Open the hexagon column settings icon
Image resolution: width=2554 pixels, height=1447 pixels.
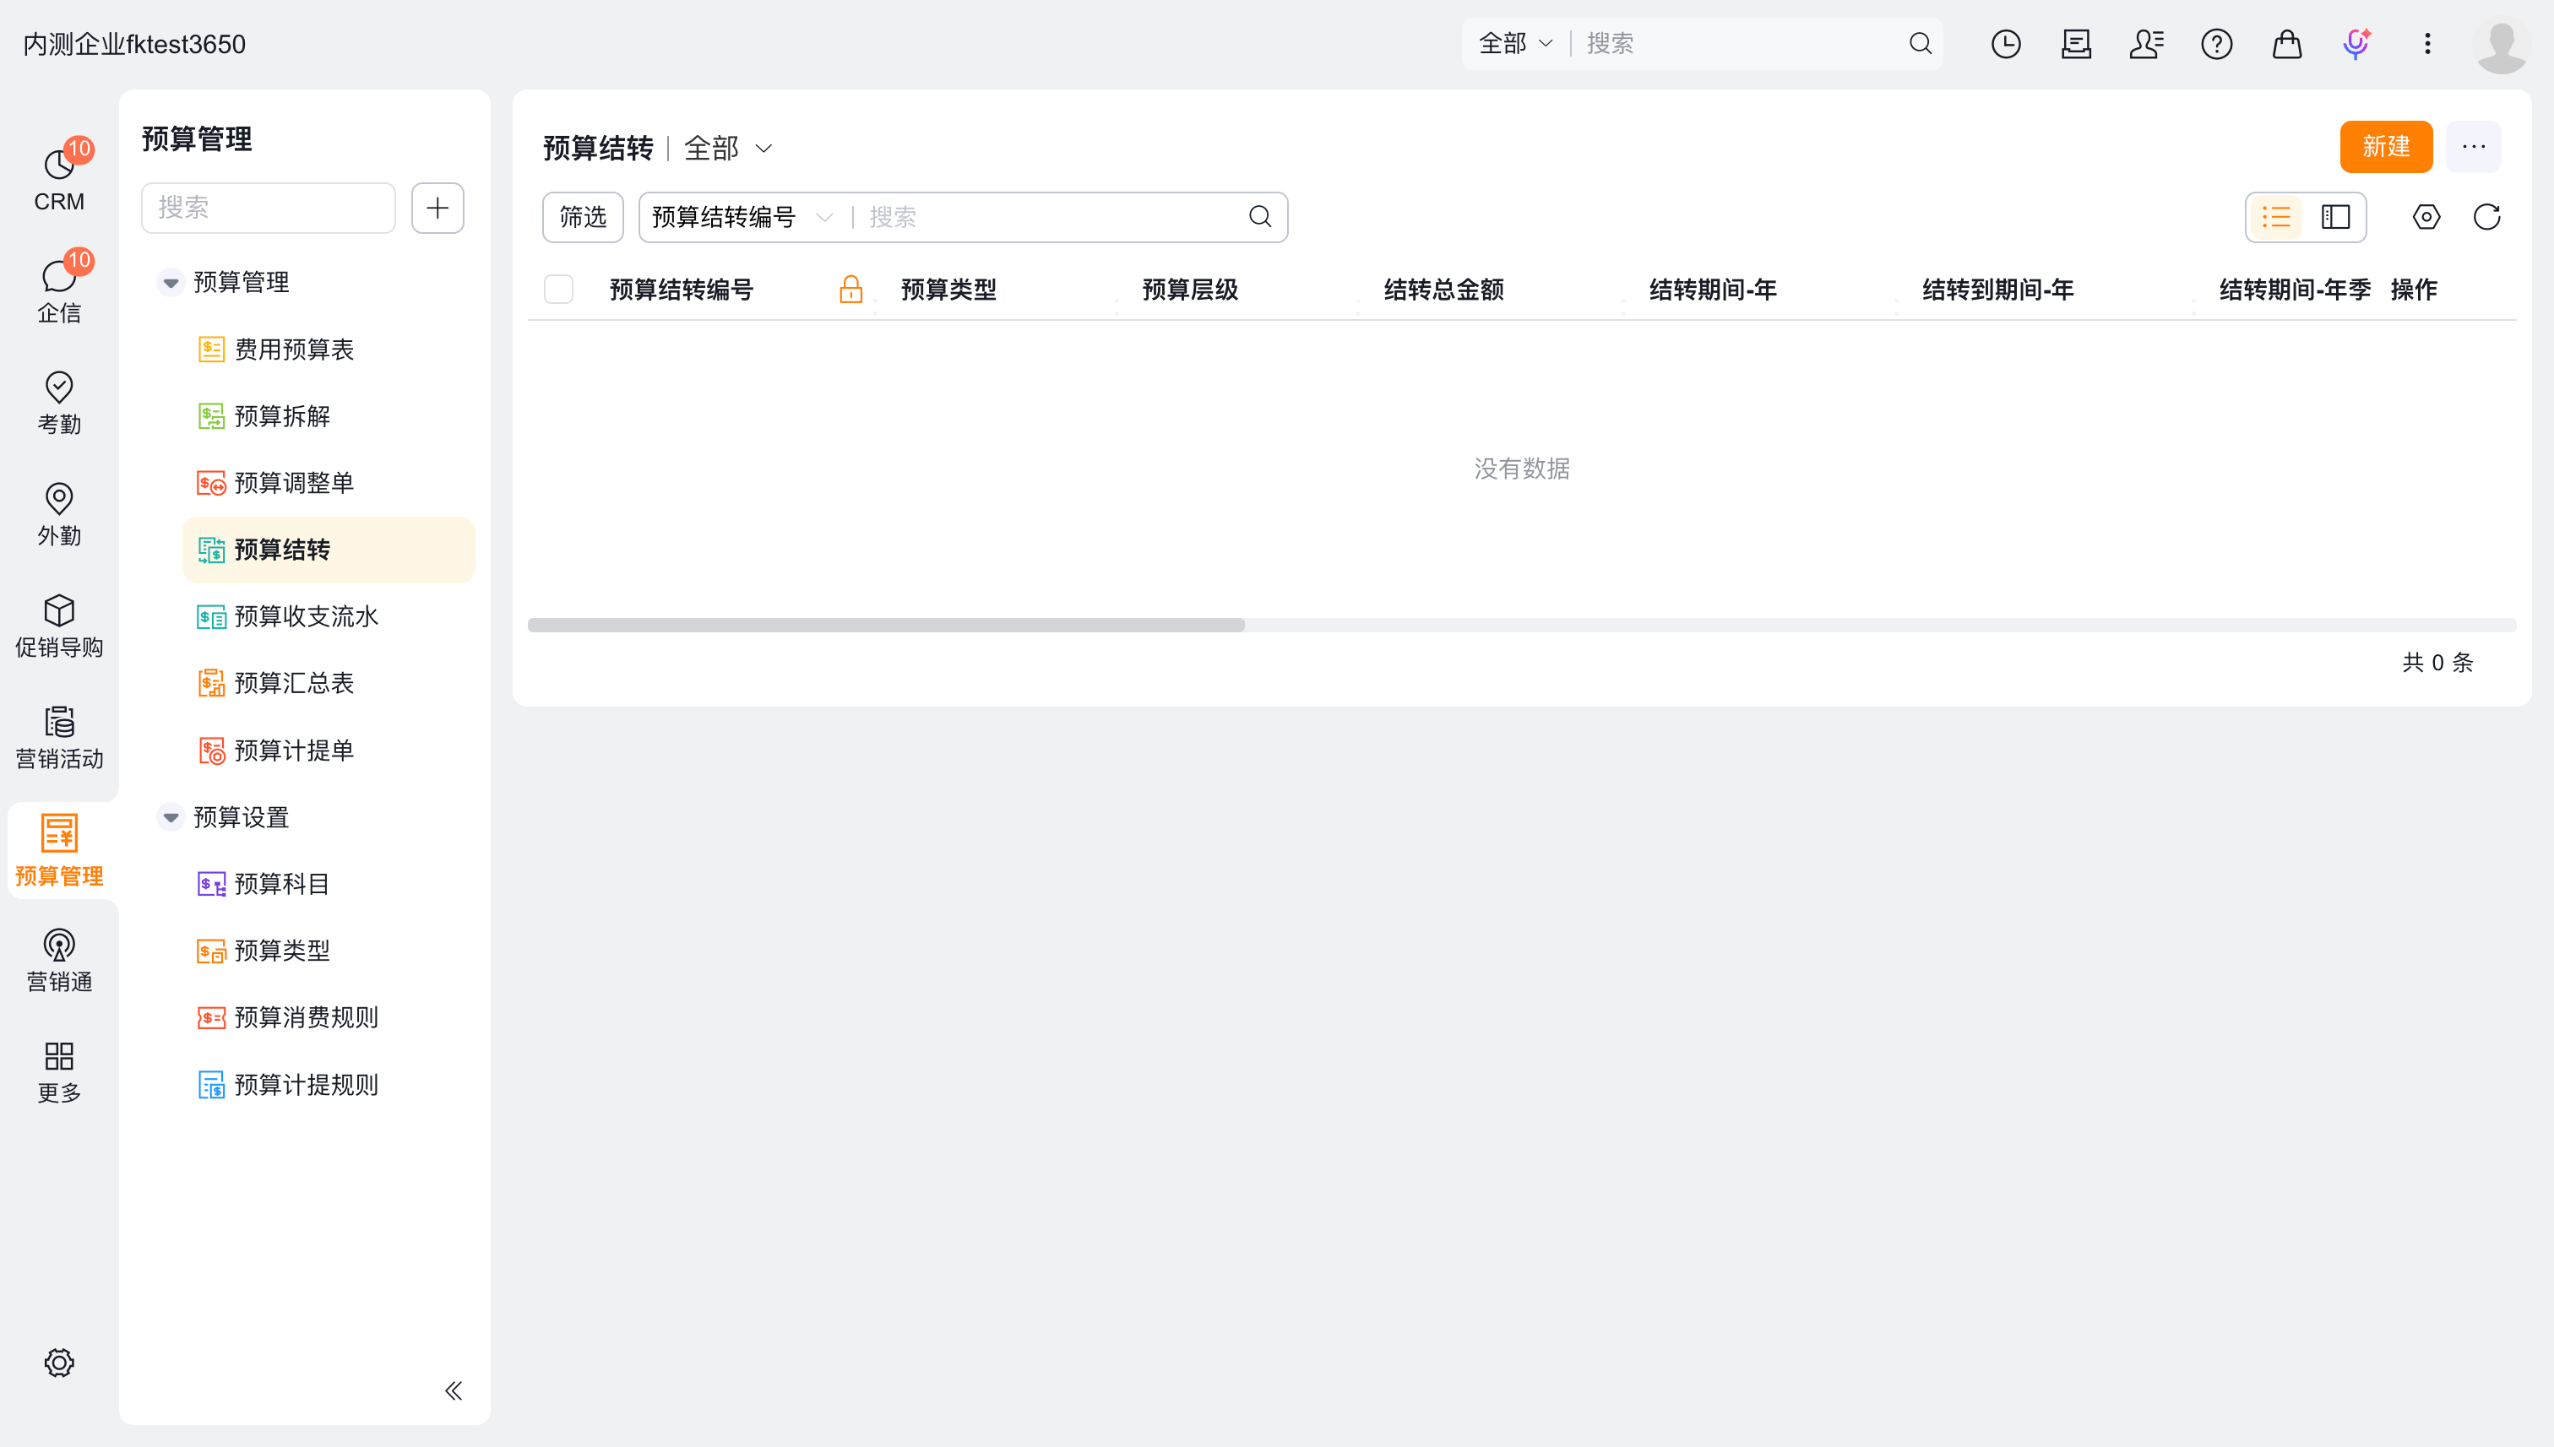click(x=2426, y=217)
